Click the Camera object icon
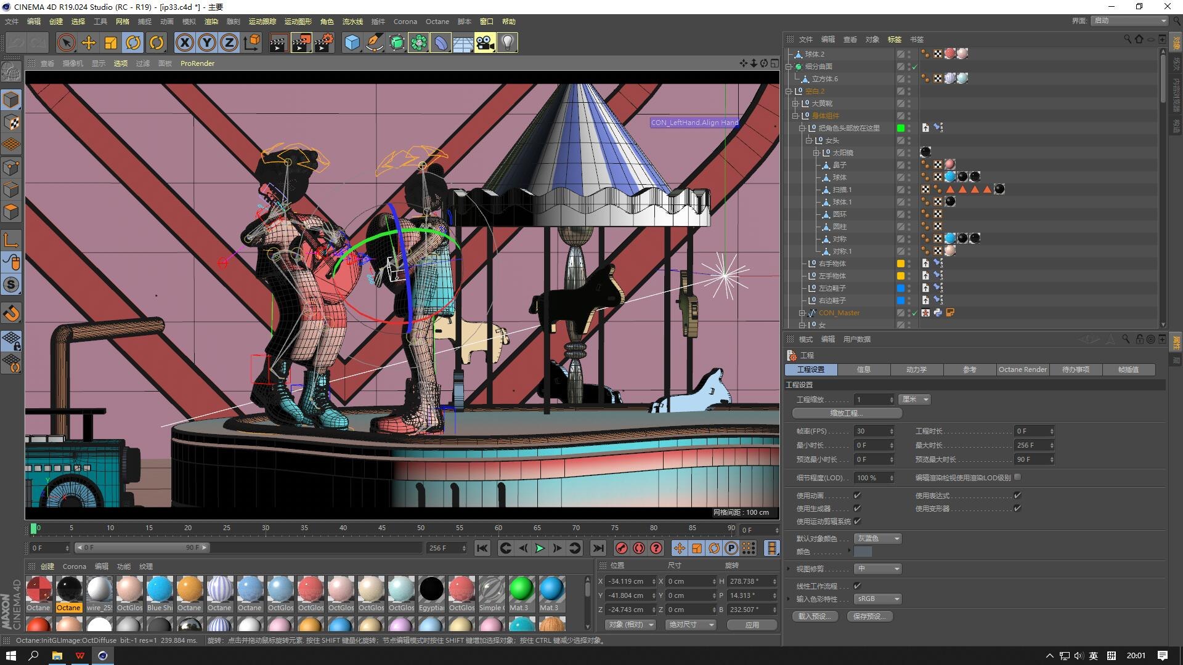 (x=485, y=42)
